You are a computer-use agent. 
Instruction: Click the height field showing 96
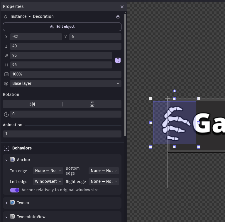(x=61, y=65)
